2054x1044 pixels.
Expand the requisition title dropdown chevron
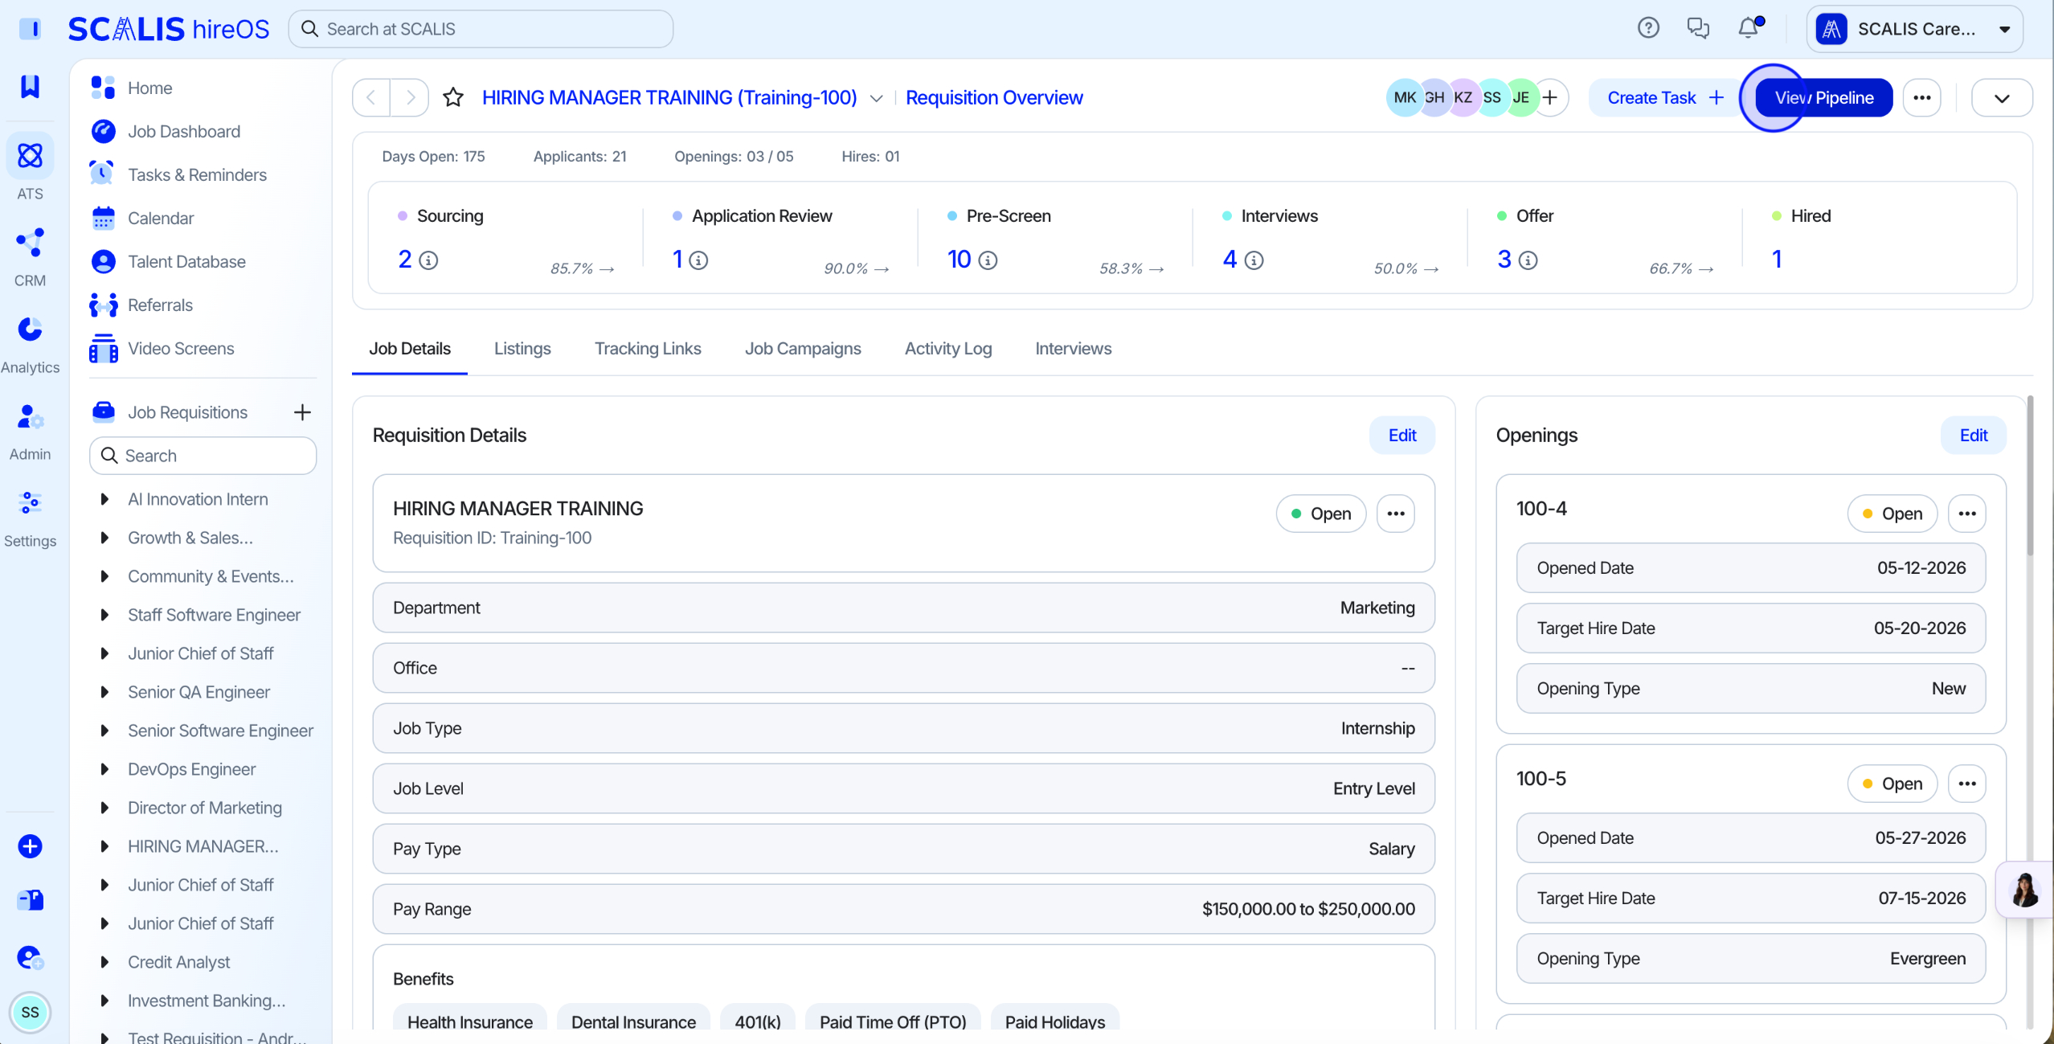pos(877,98)
